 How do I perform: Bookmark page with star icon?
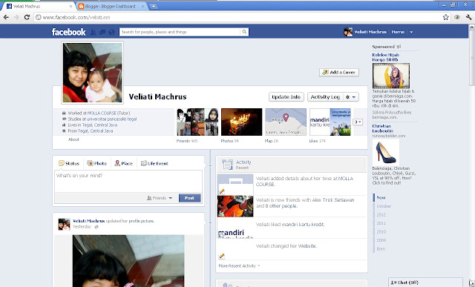click(x=445, y=17)
